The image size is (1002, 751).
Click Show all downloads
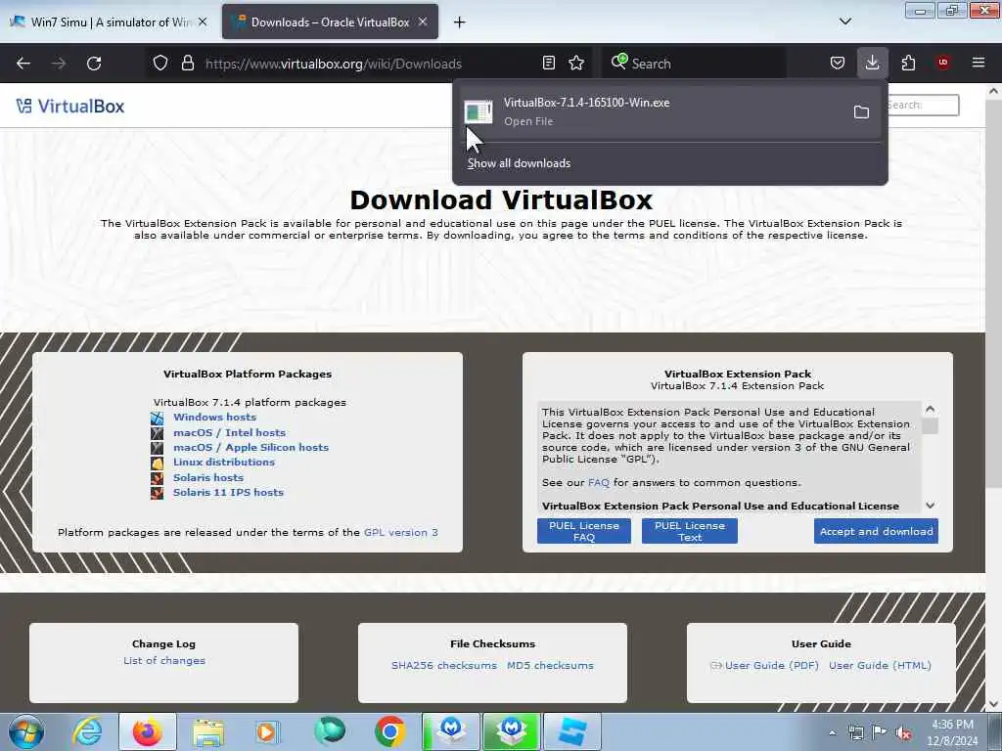point(519,163)
